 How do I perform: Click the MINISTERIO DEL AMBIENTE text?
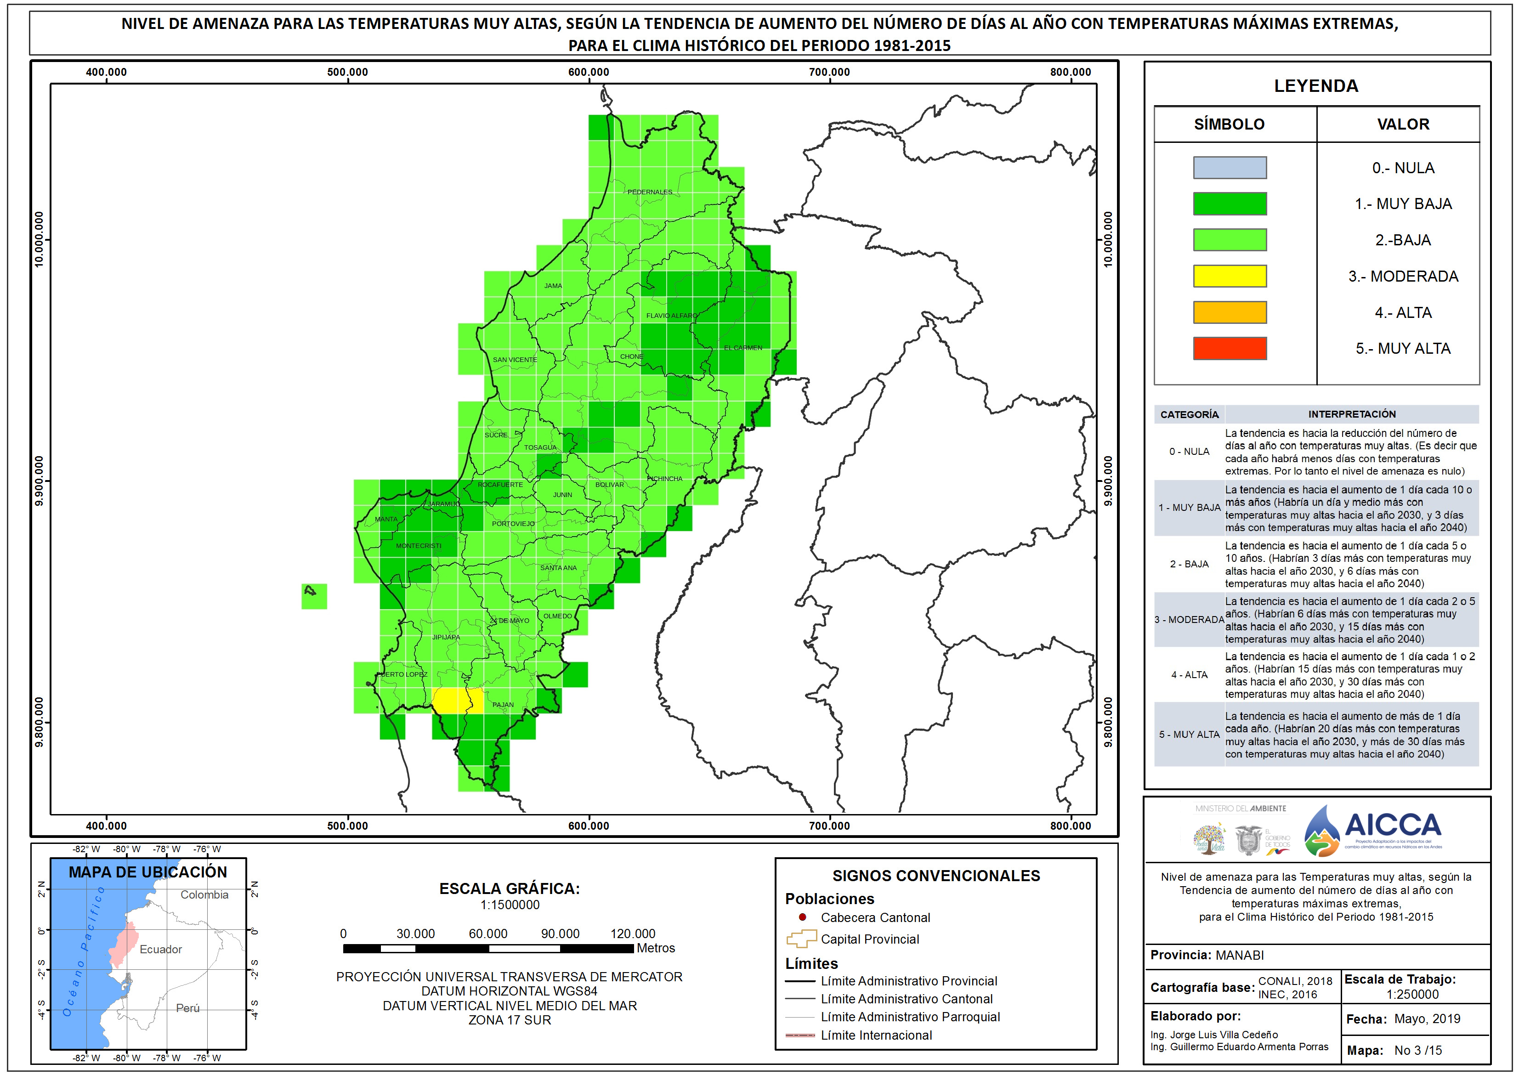1241,808
